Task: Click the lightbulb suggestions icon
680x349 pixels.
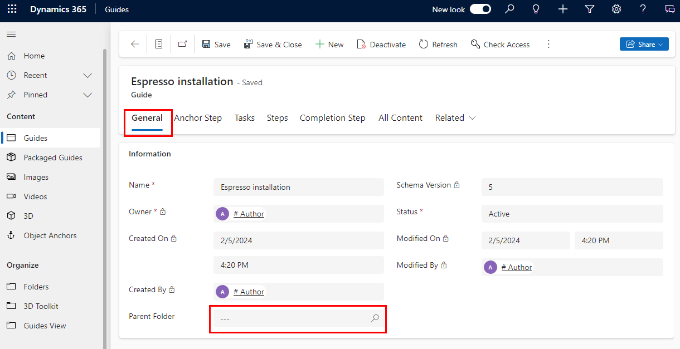Action: 536,9
